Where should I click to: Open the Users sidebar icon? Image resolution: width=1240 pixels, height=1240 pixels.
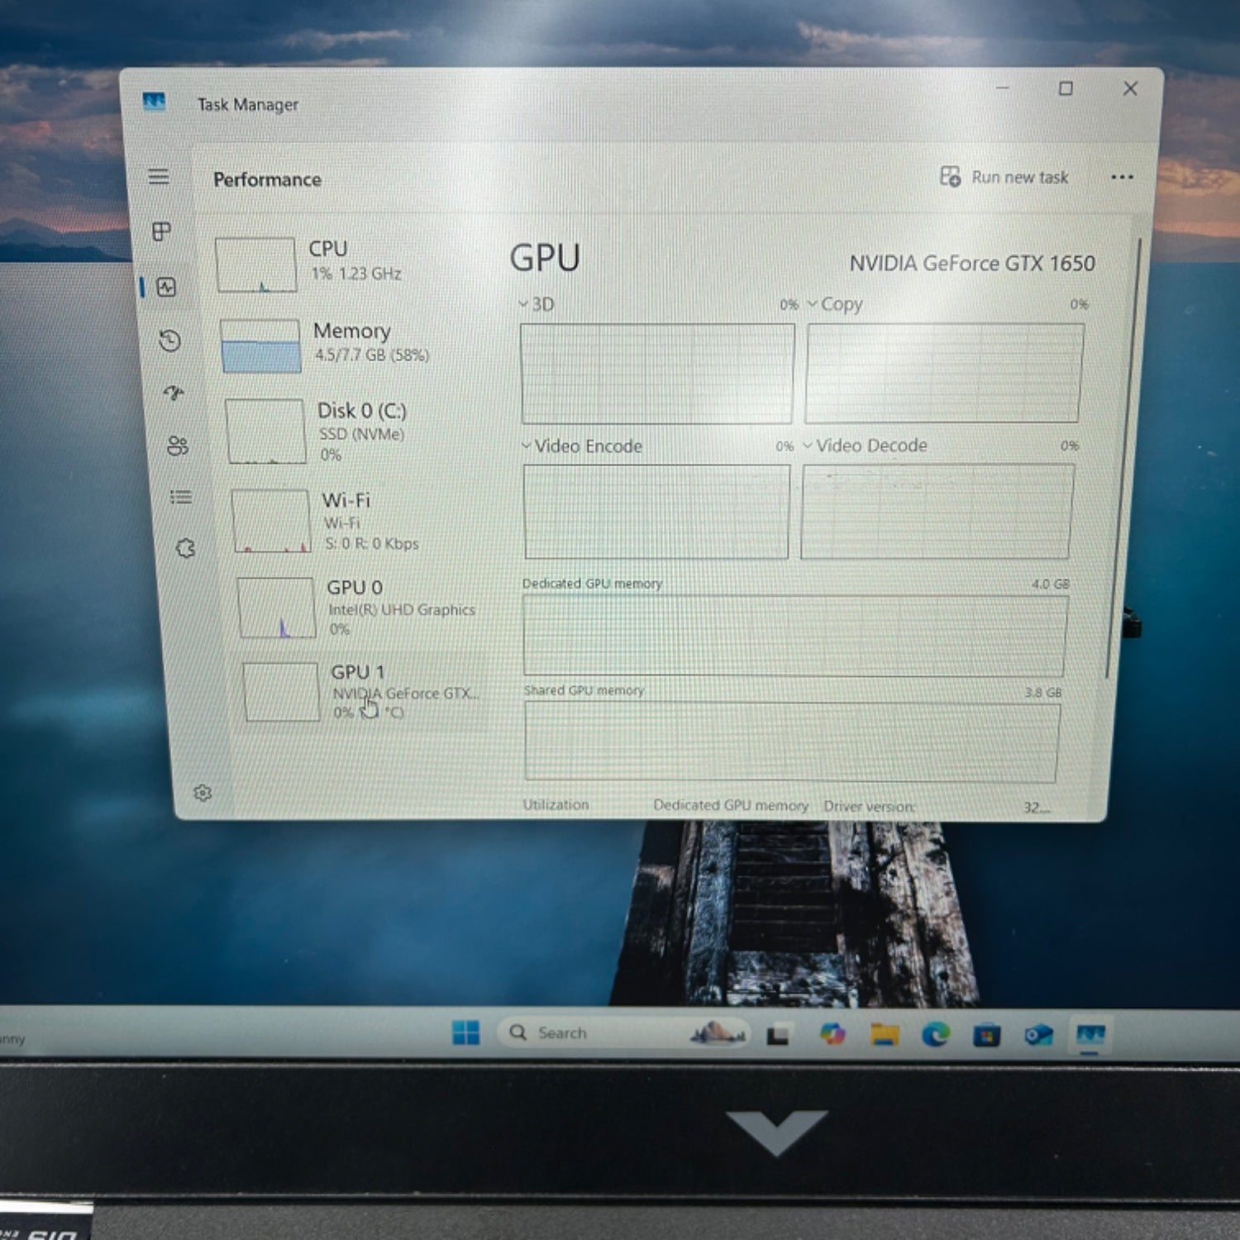178,446
